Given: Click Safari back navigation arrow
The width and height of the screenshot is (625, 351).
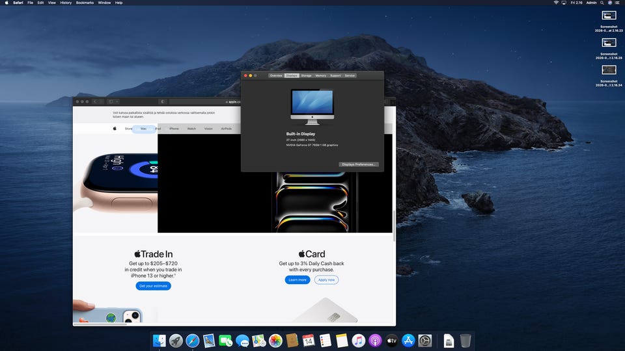Looking at the screenshot, I should tap(95, 101).
